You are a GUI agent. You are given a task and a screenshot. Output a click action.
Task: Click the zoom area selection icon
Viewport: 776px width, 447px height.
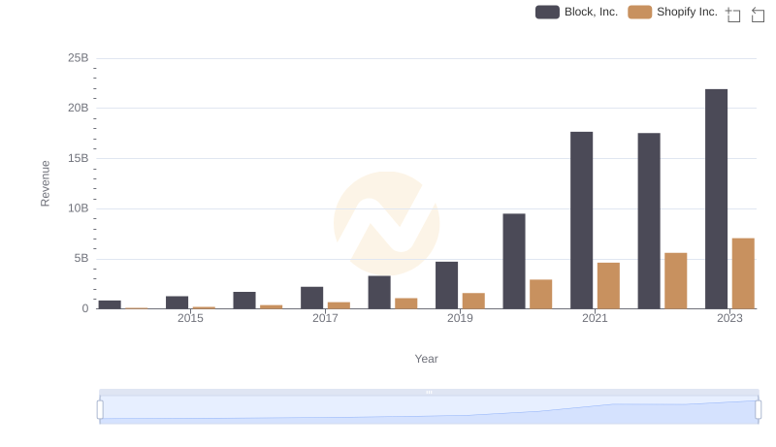[733, 15]
